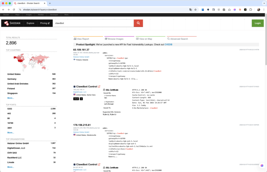267x172 pixels.
Task: Click the browser back arrow
Action: [3, 10]
